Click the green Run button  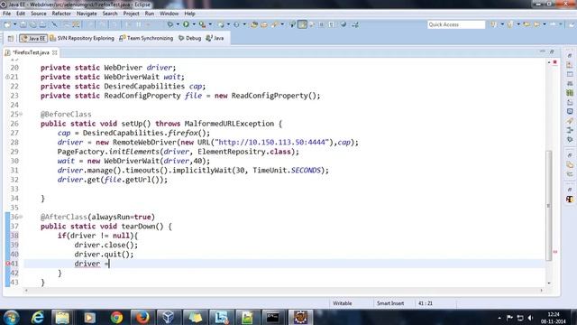[187, 24]
